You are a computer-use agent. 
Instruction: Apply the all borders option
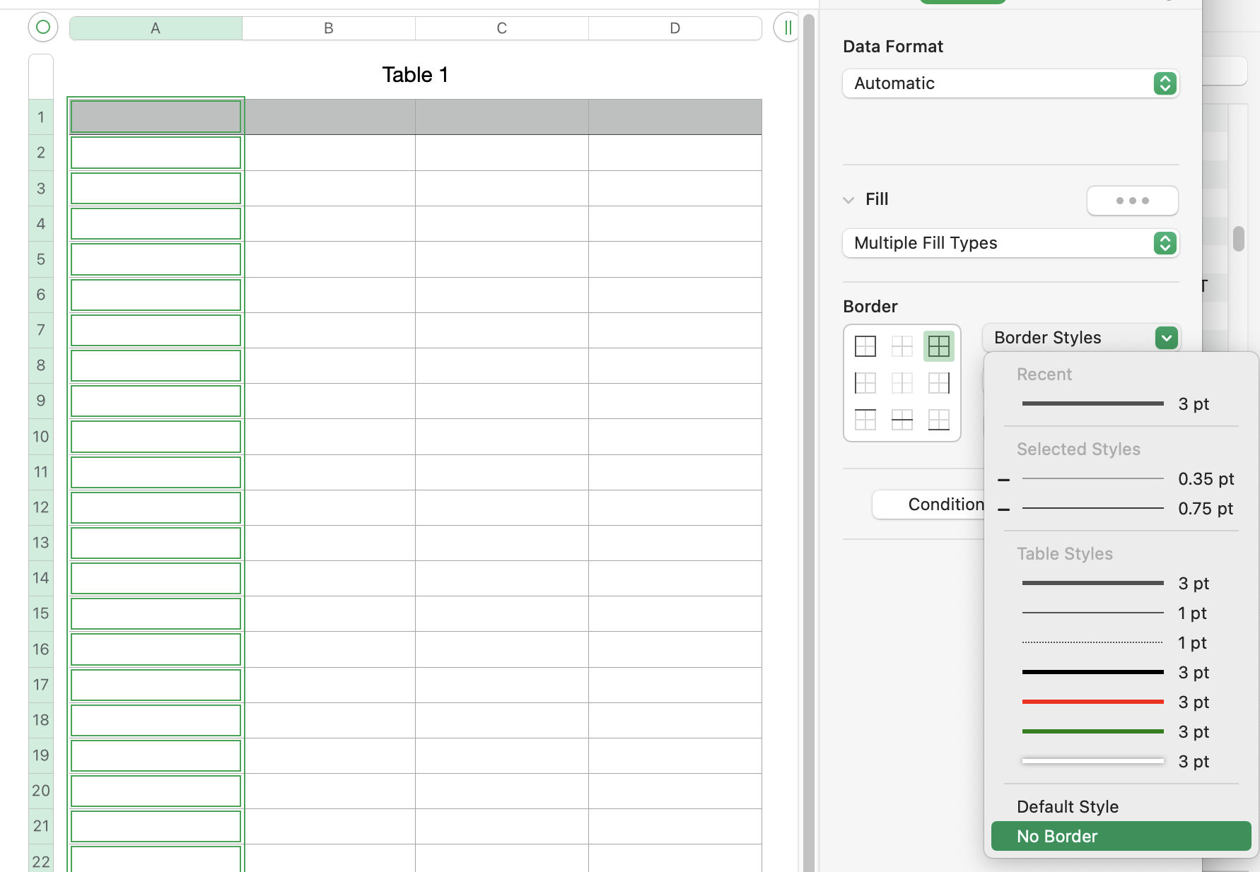pyautogui.click(x=939, y=346)
